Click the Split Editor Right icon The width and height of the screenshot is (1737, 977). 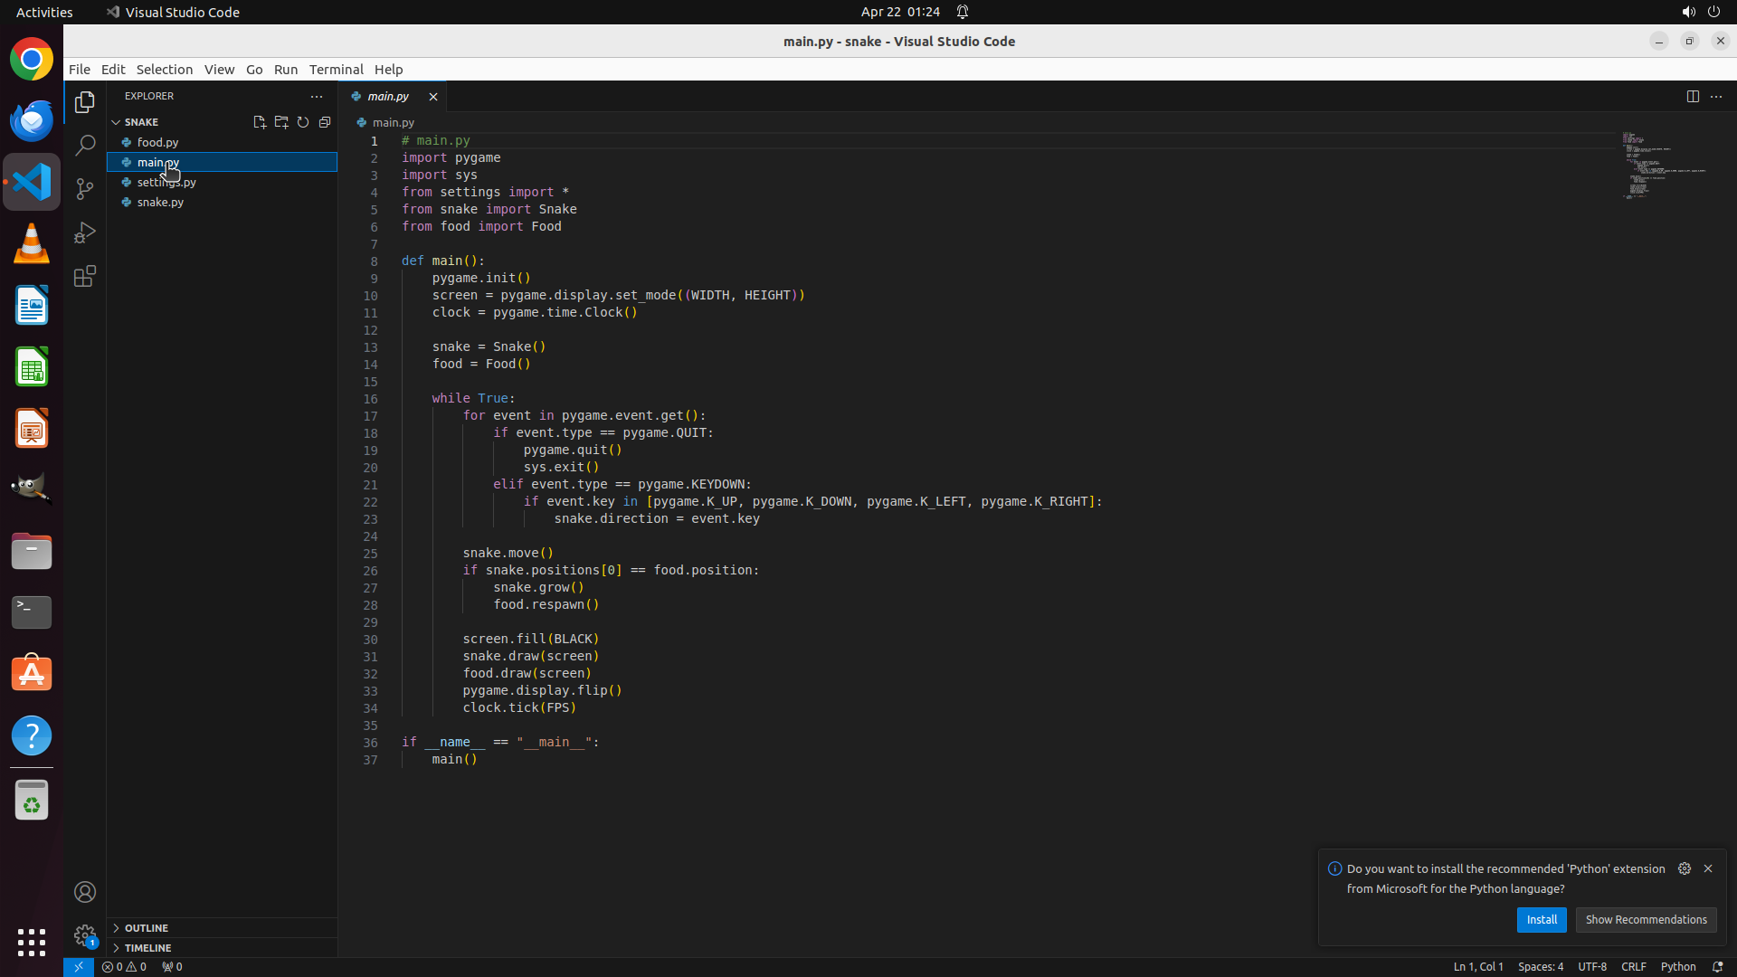(x=1693, y=96)
